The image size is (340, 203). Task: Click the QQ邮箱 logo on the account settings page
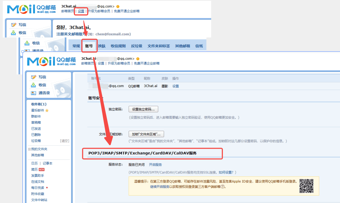51,61
